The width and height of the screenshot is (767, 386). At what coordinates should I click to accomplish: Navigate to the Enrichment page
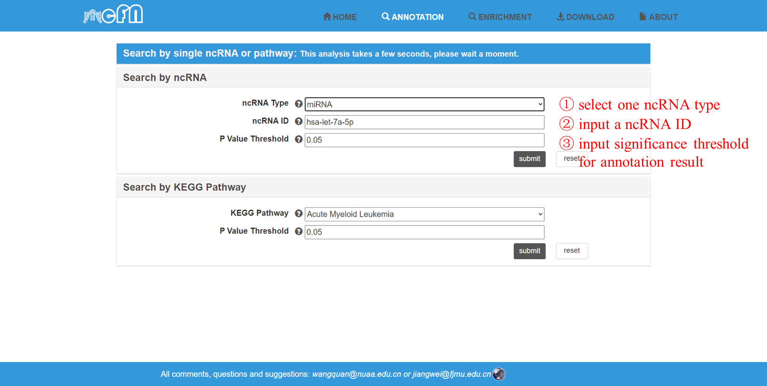coord(500,17)
